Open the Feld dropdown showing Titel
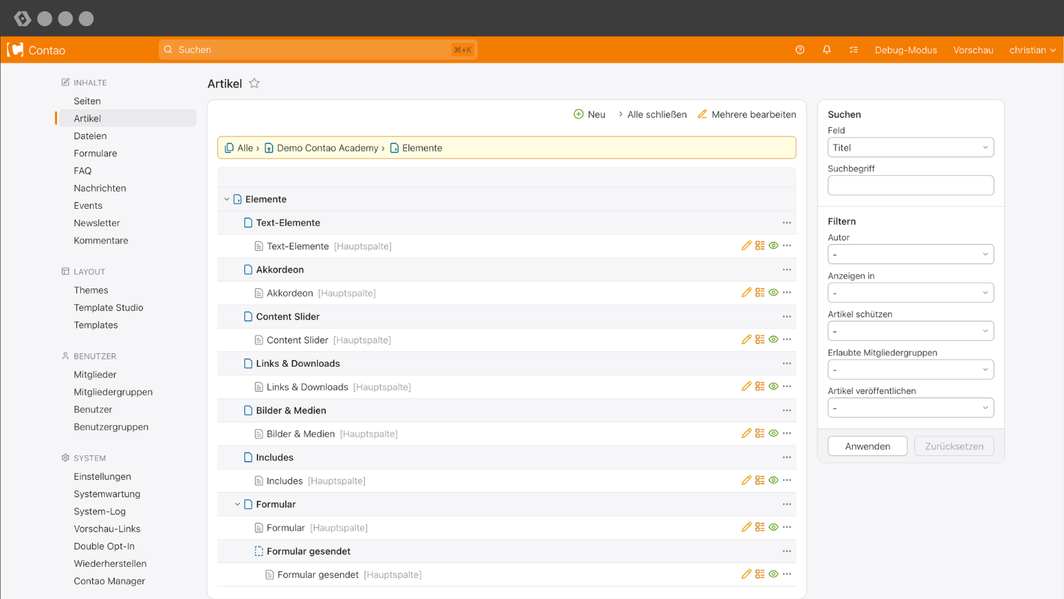This screenshot has width=1064, height=599. click(x=910, y=148)
